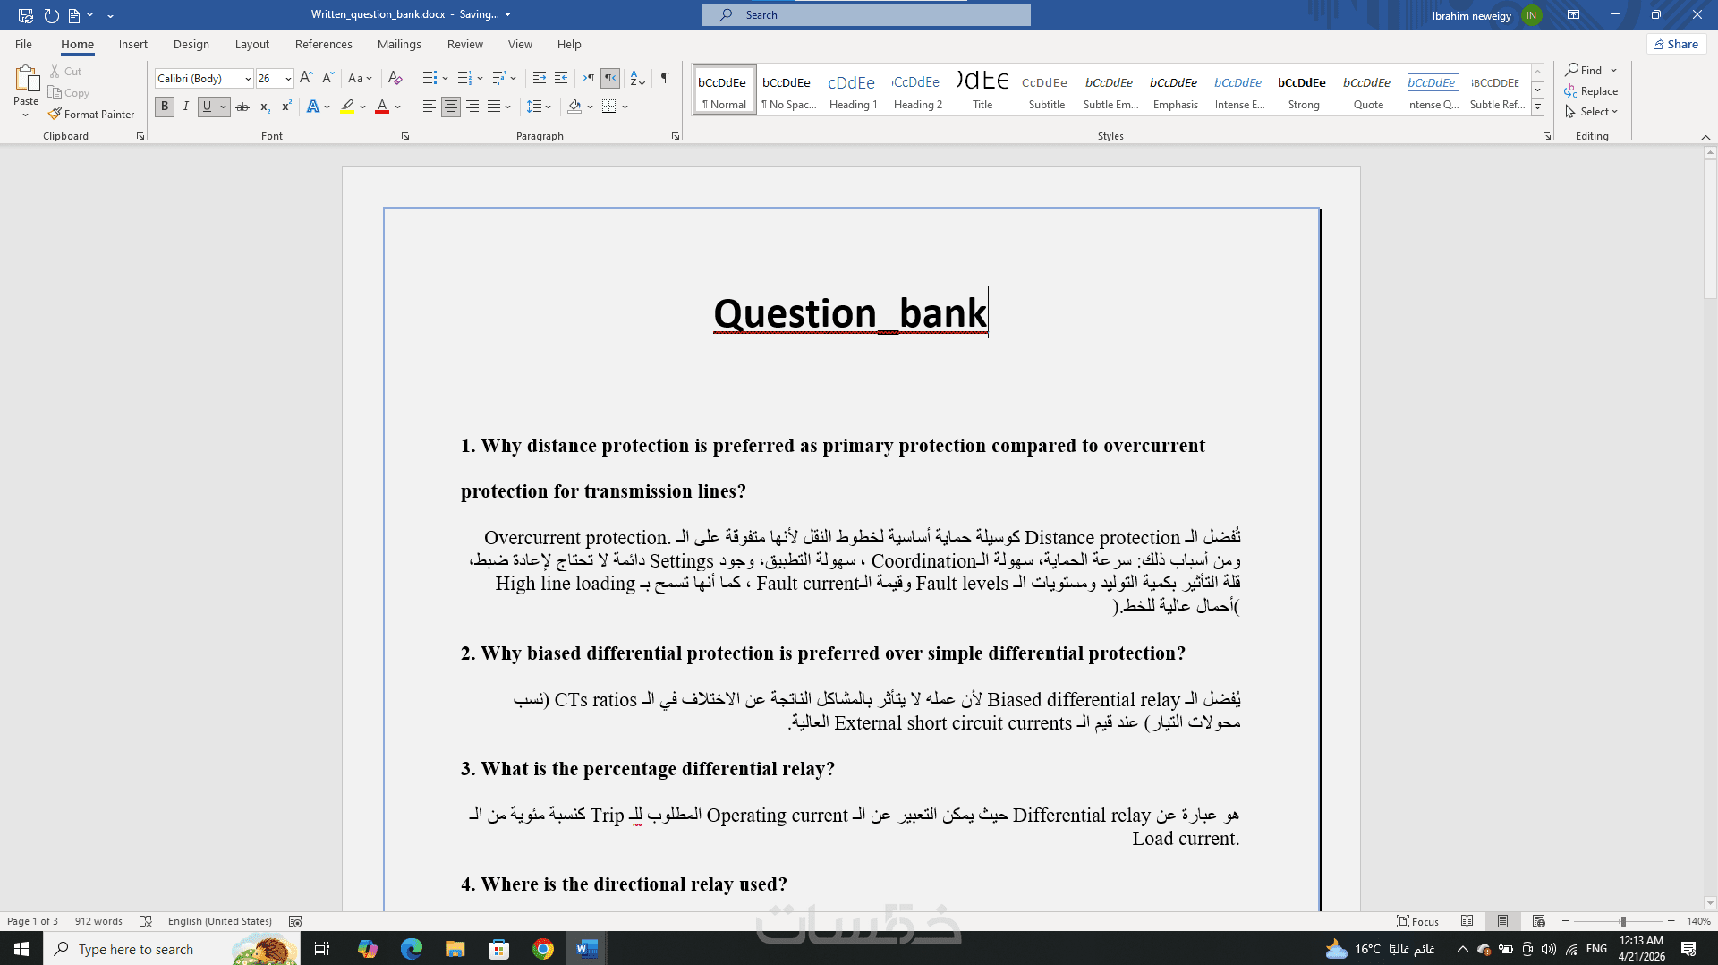1718x965 pixels.
Task: Click the Share button
Action: 1676,44
